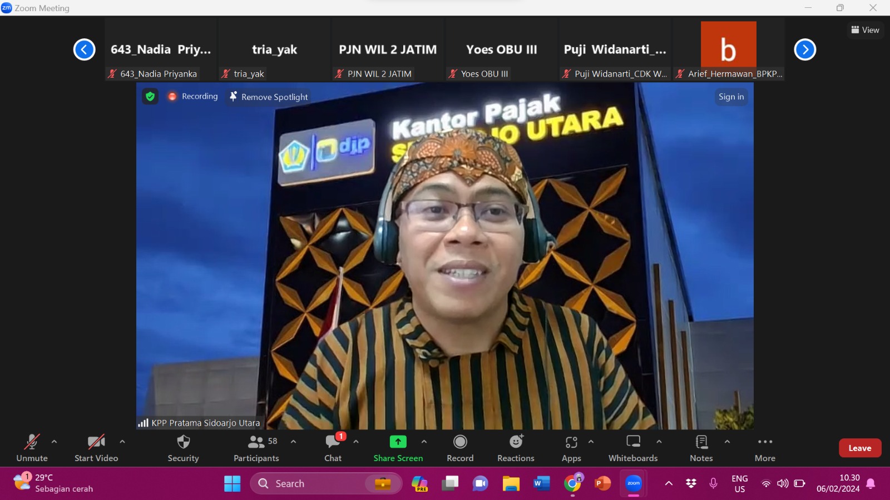Open the Security shield icon

coord(183,442)
